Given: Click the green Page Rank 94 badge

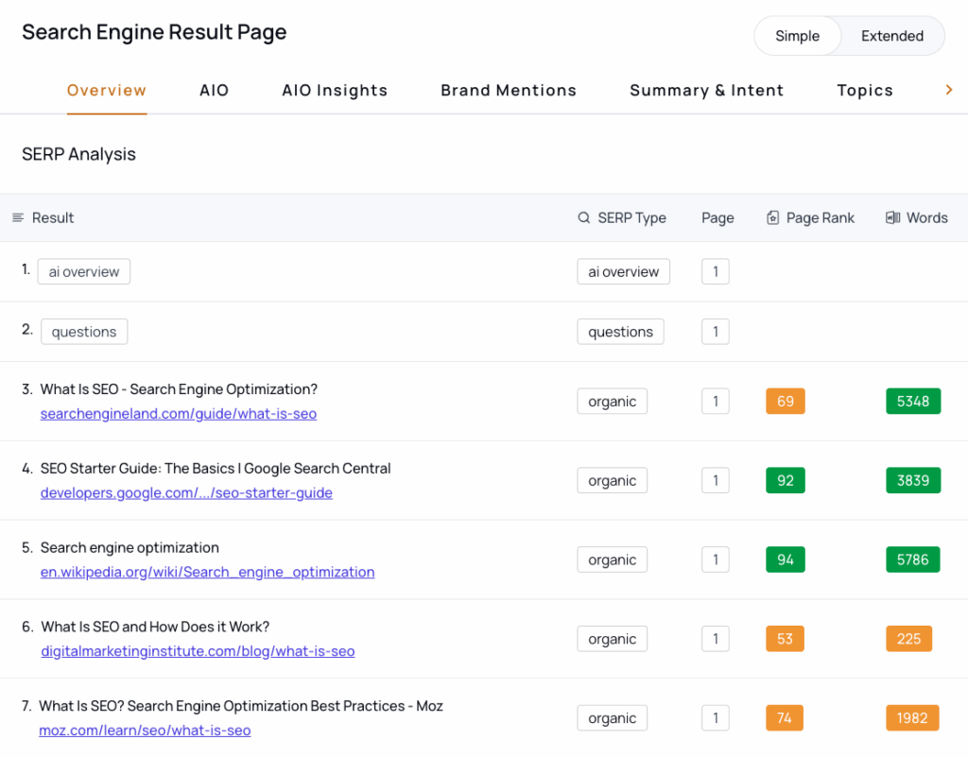Looking at the screenshot, I should (785, 559).
